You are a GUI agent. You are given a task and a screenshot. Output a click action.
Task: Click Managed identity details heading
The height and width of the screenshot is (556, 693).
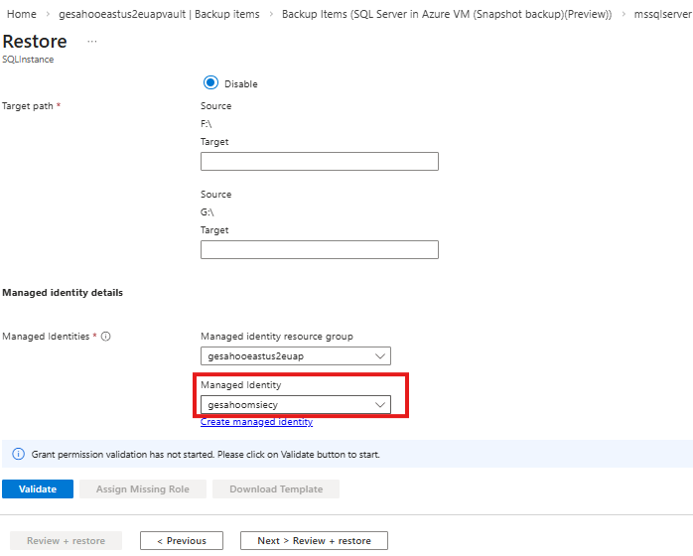63,293
